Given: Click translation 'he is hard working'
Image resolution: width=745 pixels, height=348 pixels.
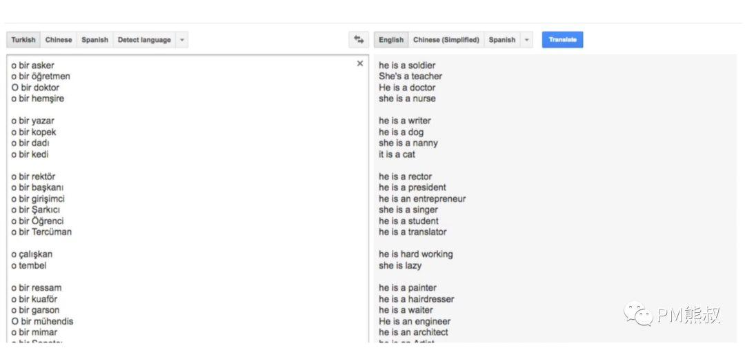Looking at the screenshot, I should (416, 254).
